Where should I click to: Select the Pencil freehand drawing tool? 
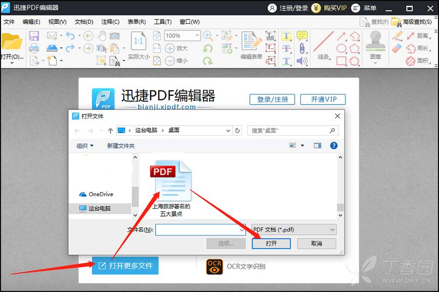397,36
